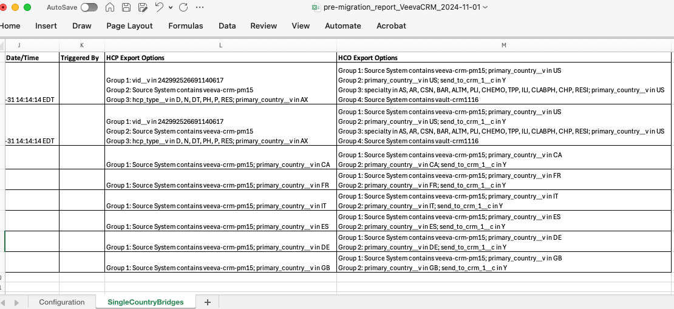Open the Undo history dropdown arrow

[x=171, y=7]
